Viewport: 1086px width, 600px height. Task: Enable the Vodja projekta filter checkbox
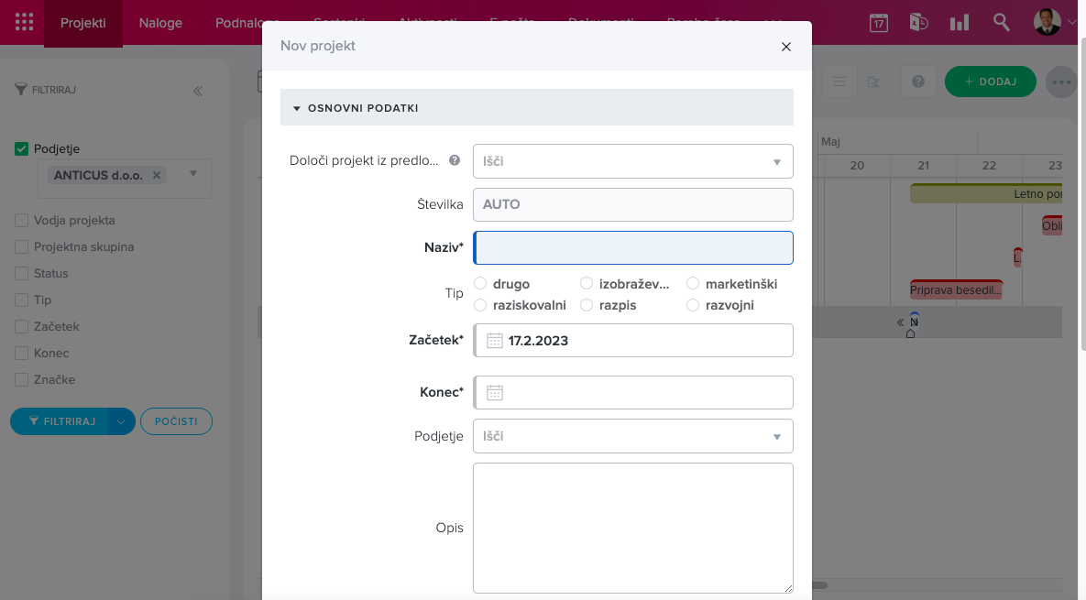21,221
